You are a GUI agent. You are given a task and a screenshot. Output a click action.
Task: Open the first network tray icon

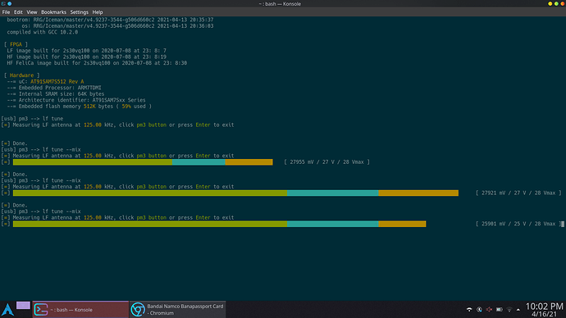point(469,309)
